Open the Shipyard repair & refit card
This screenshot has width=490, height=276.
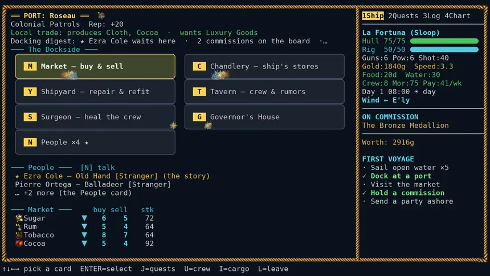point(95,92)
